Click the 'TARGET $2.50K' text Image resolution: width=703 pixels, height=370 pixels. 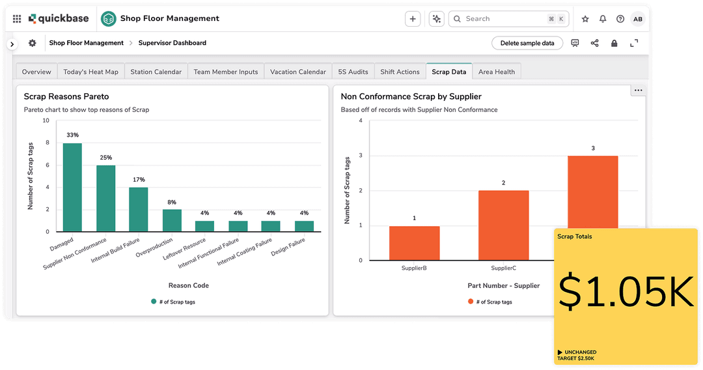[x=575, y=358]
